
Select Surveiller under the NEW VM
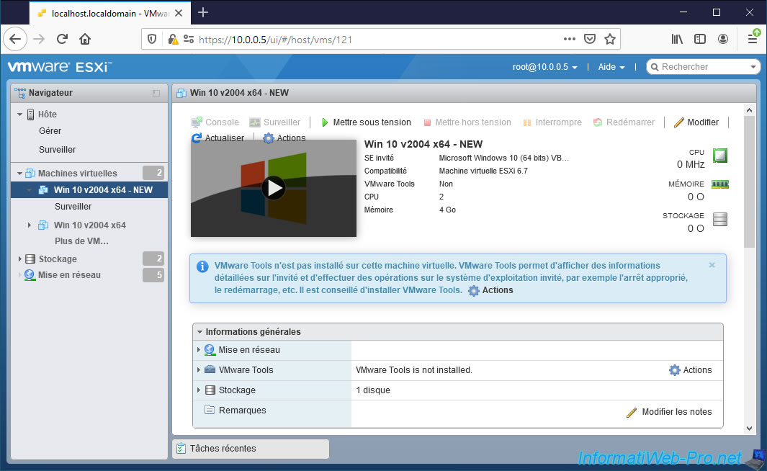73,207
